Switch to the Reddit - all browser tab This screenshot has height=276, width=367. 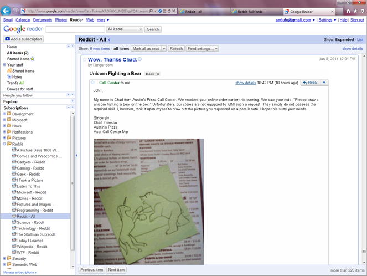pyautogui.click(x=204, y=12)
